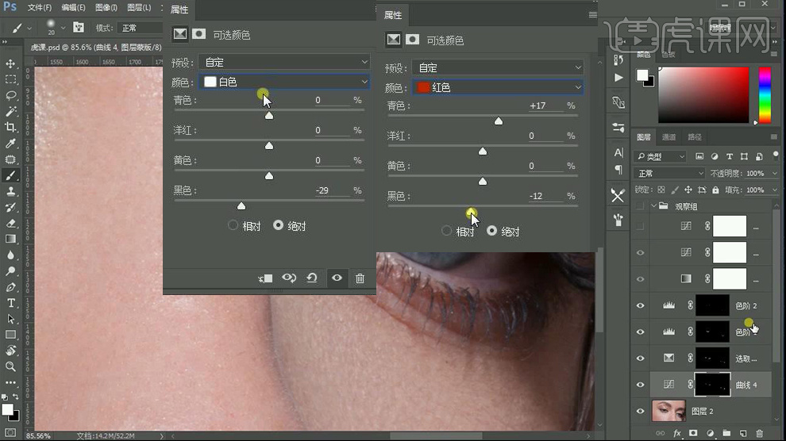Select the Clone Stamp tool
Image resolution: width=786 pixels, height=441 pixels.
point(10,191)
